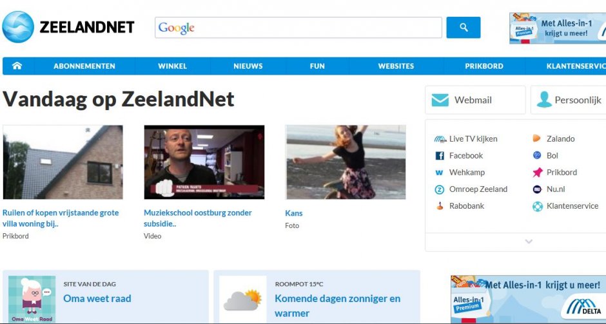Open the Fun menu item

pos(317,66)
